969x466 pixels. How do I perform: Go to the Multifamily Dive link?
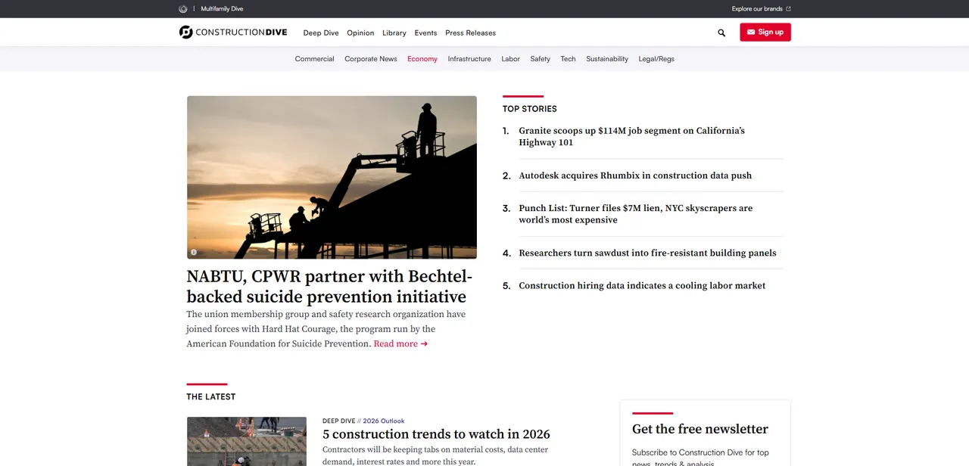[222, 9]
